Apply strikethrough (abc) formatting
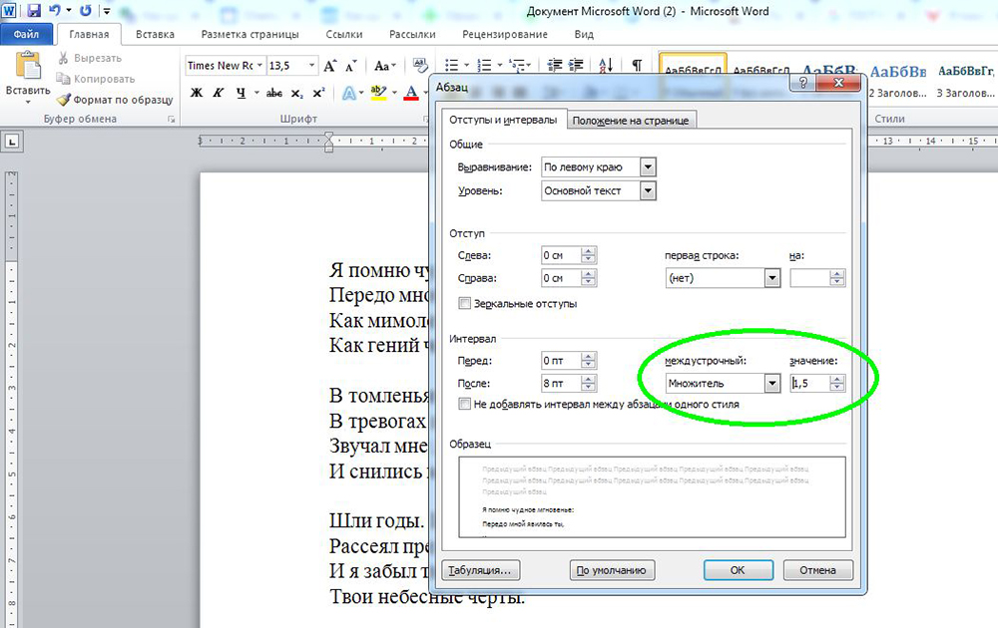 pos(274,93)
